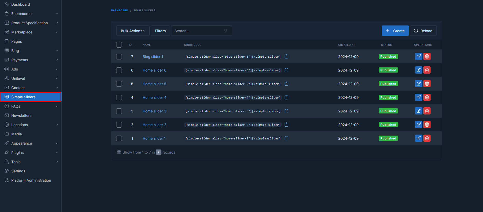The image size is (483, 212).
Task: Delete the Home slider 5 row
Action: click(427, 84)
